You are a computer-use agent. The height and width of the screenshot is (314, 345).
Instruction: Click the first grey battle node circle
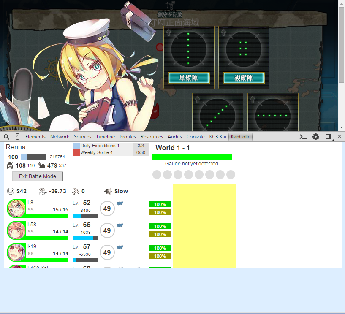point(157,175)
